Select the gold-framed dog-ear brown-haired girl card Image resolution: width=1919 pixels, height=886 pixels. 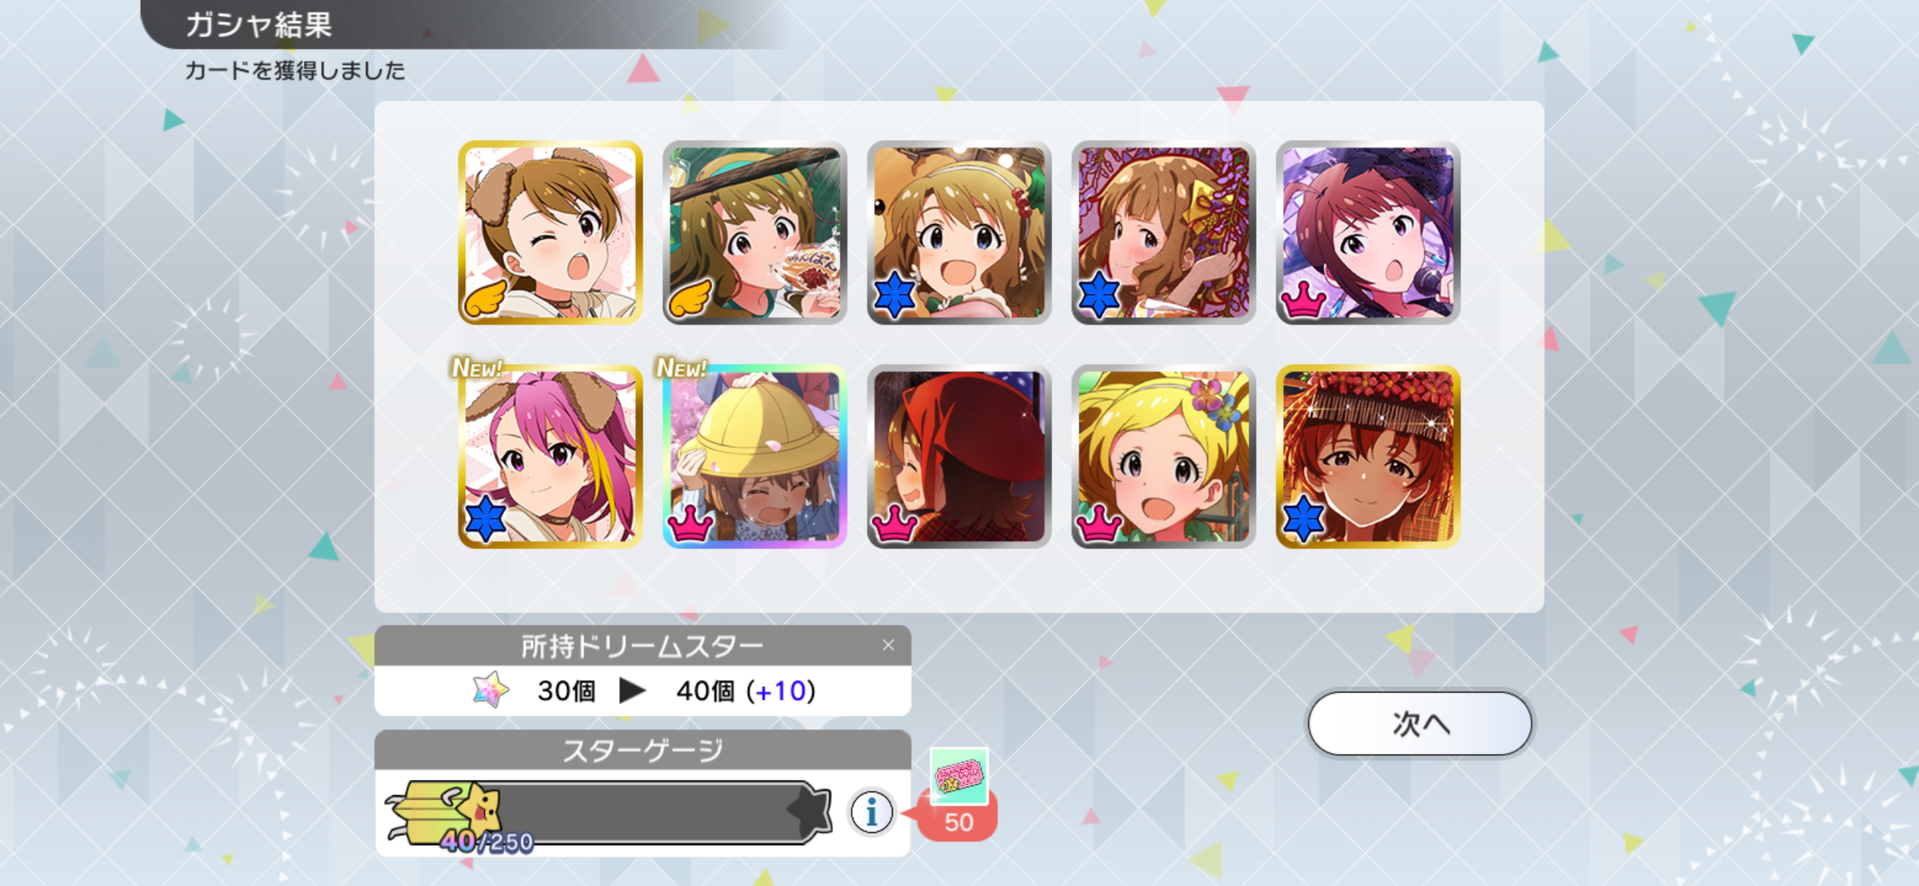pos(550,232)
